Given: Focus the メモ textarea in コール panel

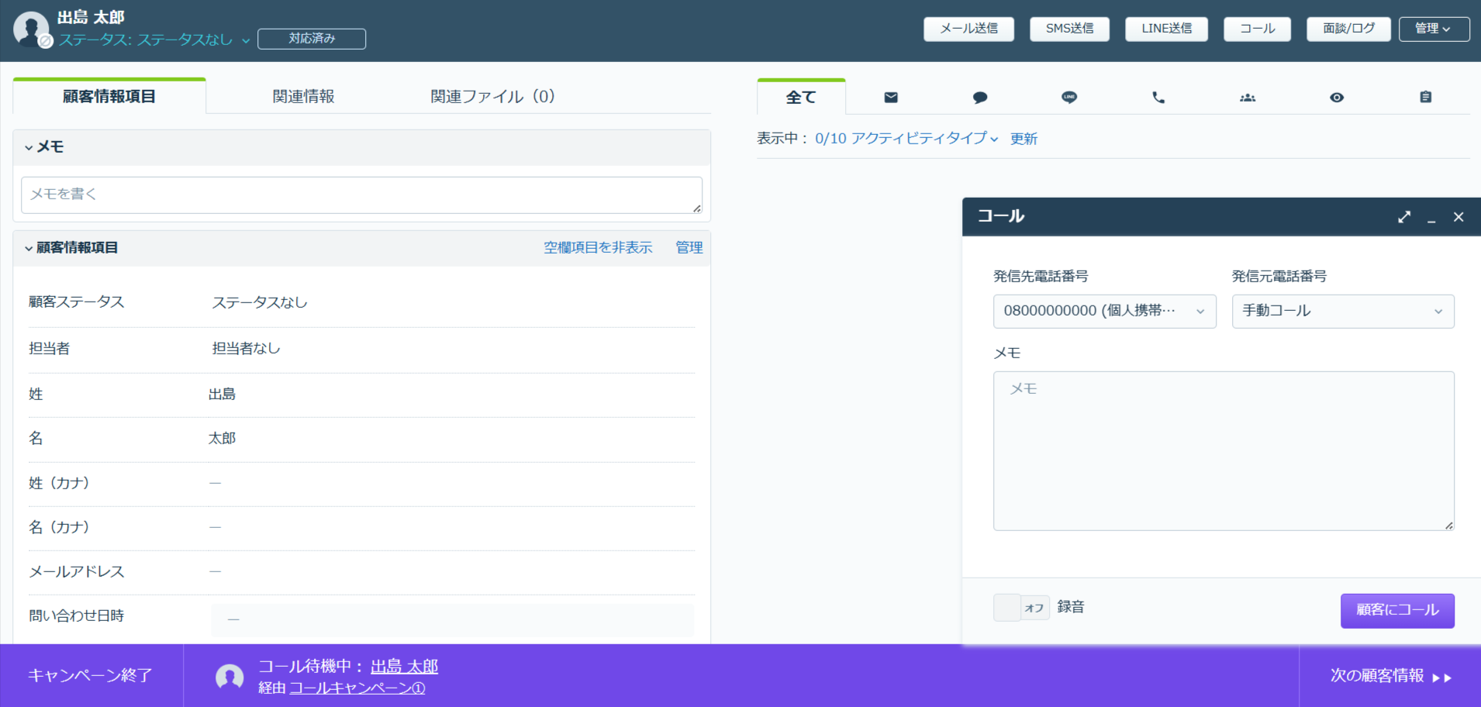Looking at the screenshot, I should pyautogui.click(x=1224, y=451).
